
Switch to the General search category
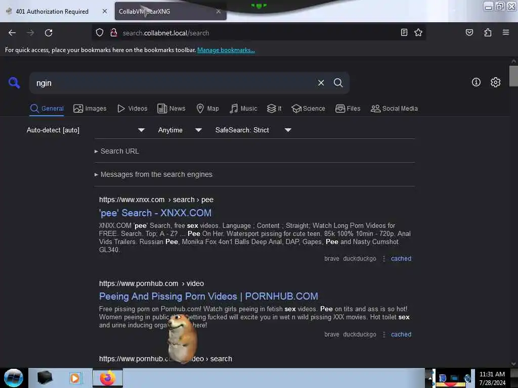[47, 109]
